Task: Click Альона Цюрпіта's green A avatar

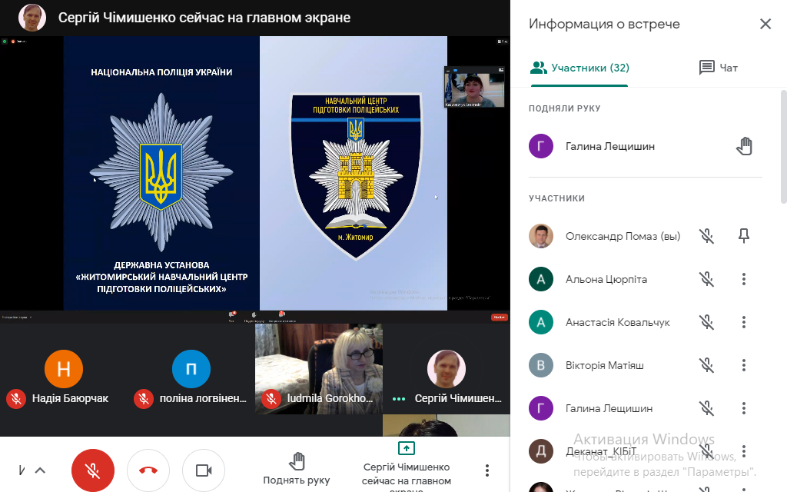Action: coord(541,279)
